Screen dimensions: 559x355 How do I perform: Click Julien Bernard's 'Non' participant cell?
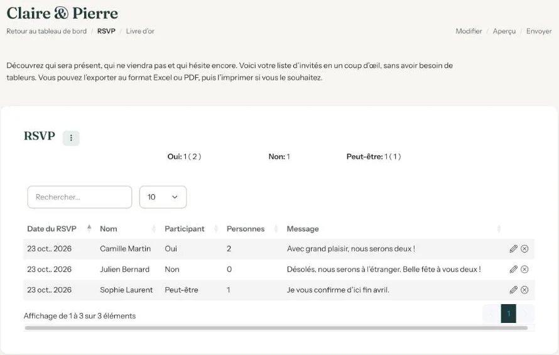(x=172, y=270)
